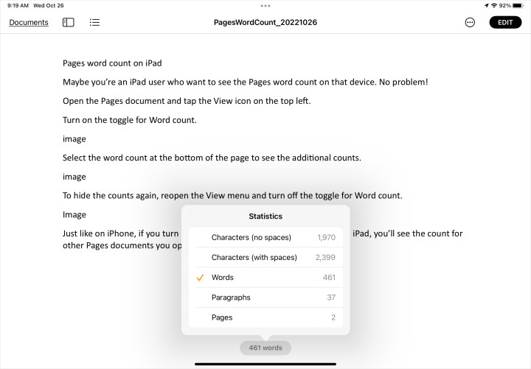Image resolution: width=531 pixels, height=369 pixels.
Task: Tap the 461 words counter pill
Action: (x=265, y=348)
